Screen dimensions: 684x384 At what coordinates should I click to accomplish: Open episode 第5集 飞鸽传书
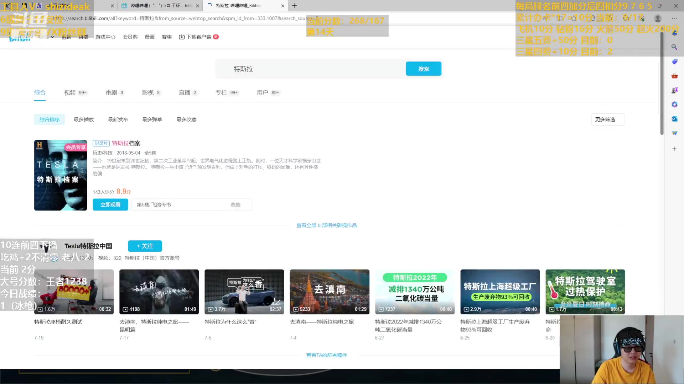click(154, 205)
